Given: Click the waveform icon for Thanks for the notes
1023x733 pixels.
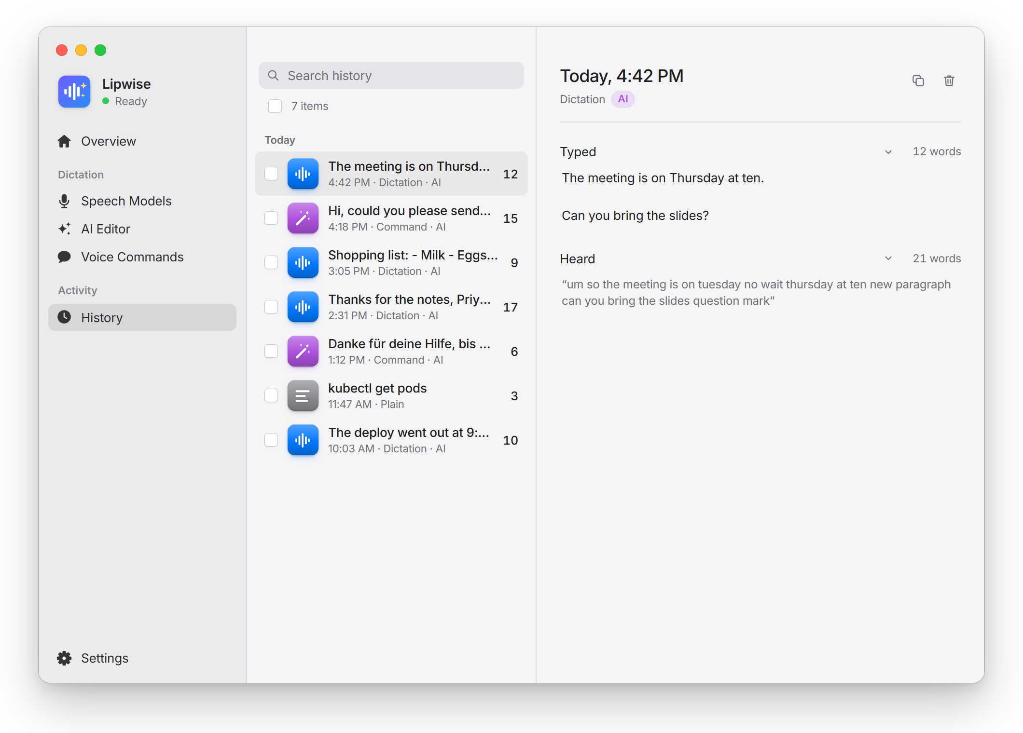Looking at the screenshot, I should pyautogui.click(x=303, y=307).
